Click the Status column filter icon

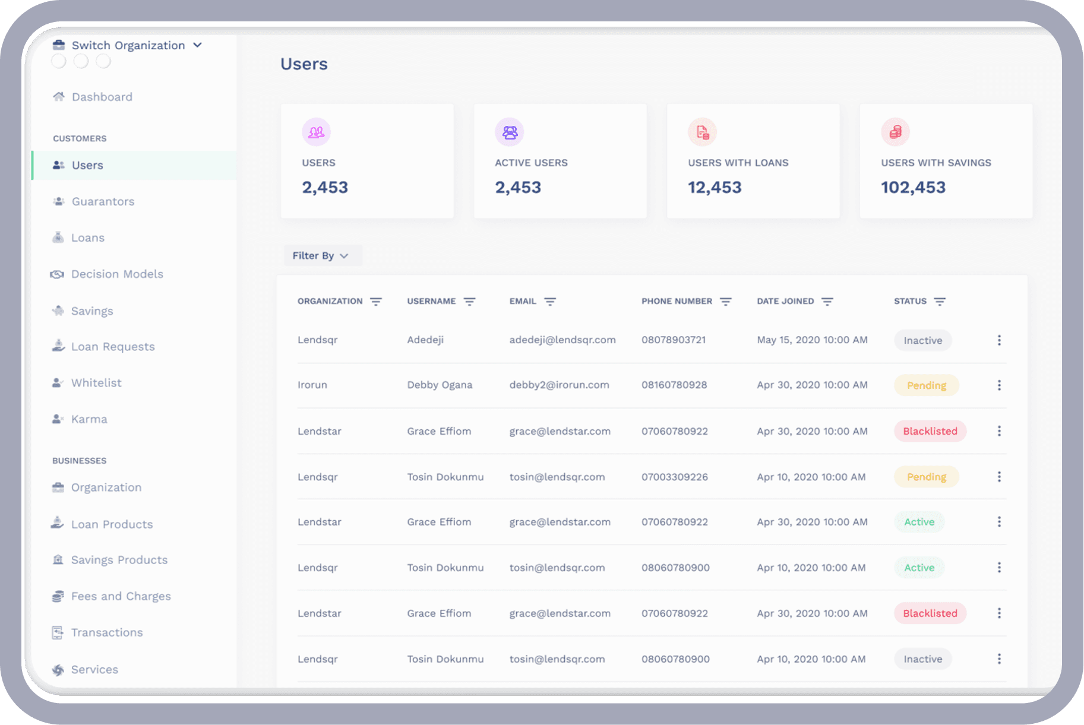[939, 302]
